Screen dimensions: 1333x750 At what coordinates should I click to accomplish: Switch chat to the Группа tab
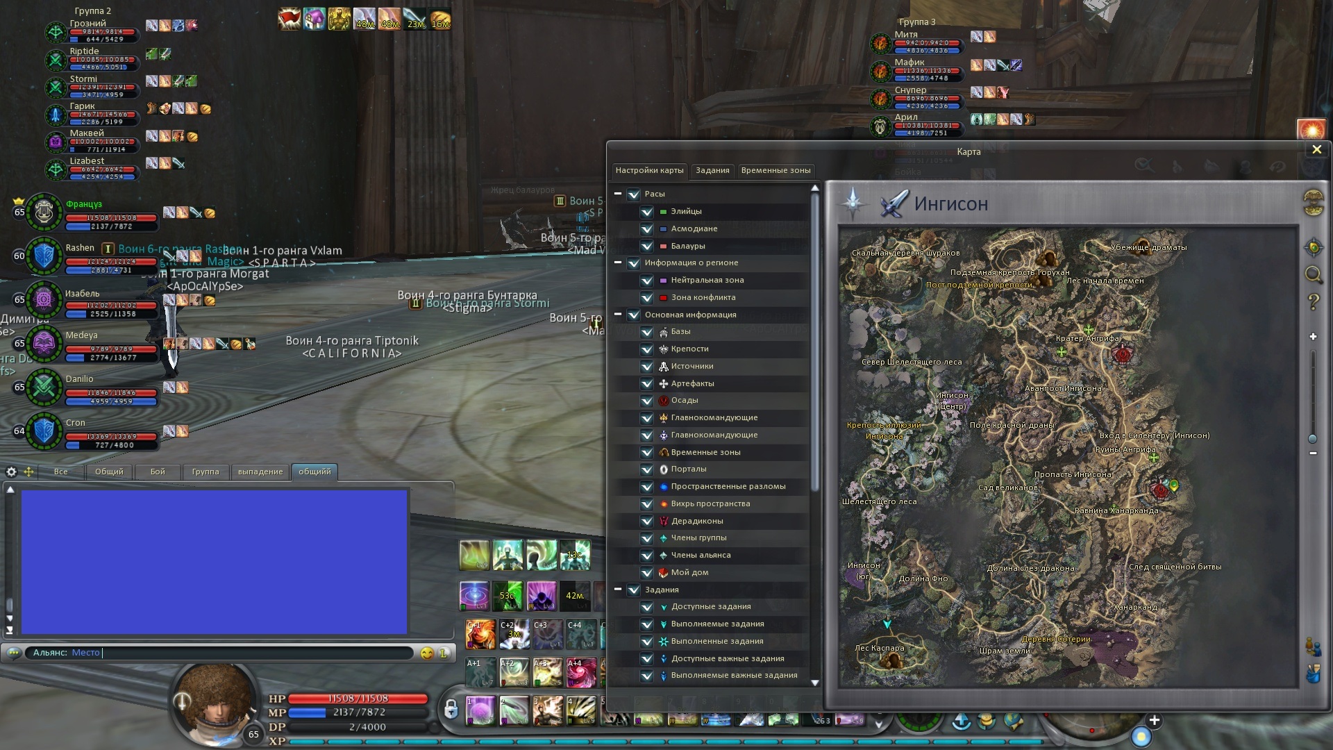206,472
